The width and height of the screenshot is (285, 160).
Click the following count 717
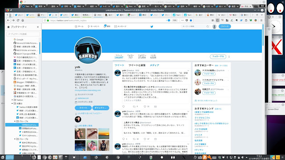click(130, 57)
